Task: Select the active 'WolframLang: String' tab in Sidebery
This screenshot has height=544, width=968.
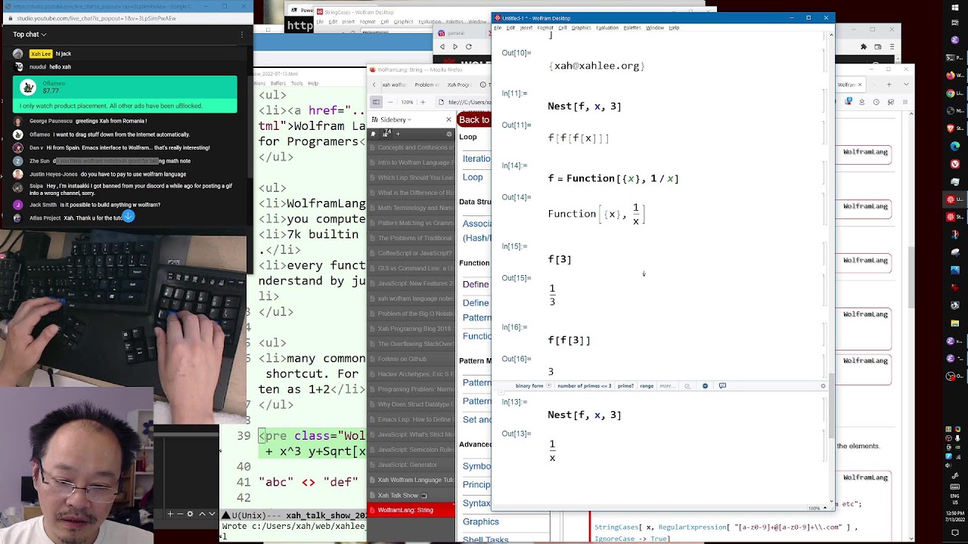Action: [412, 510]
